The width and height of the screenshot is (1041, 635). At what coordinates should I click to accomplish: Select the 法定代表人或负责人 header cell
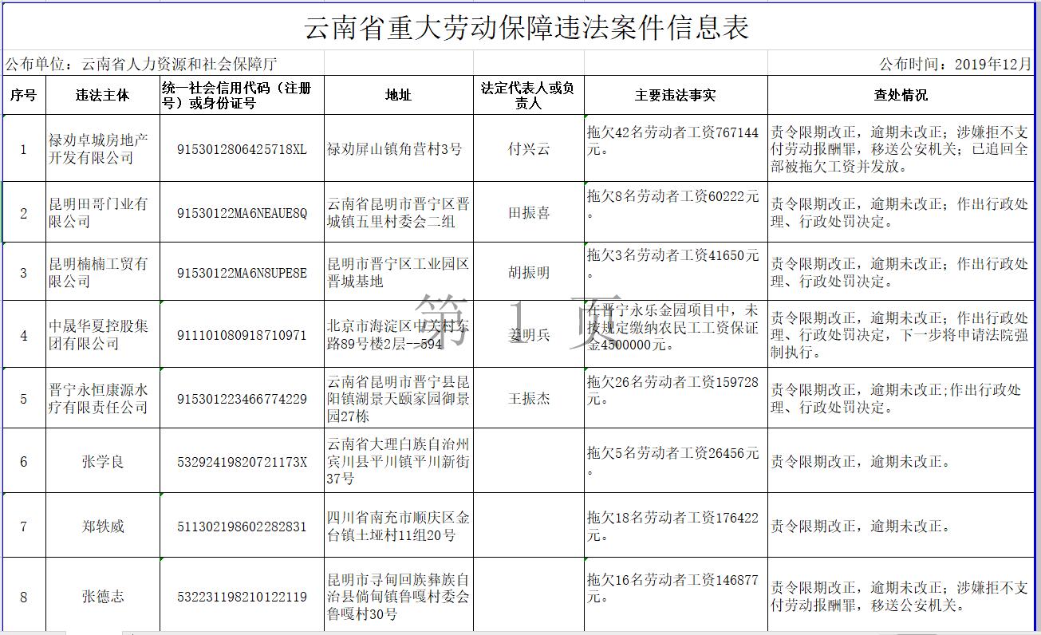point(528,95)
